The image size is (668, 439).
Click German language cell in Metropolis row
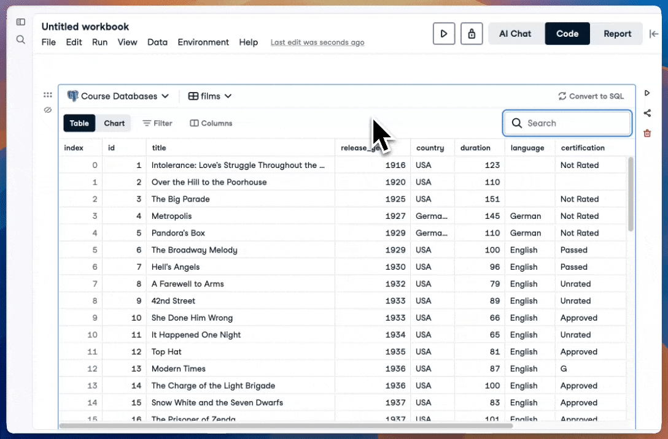point(530,216)
